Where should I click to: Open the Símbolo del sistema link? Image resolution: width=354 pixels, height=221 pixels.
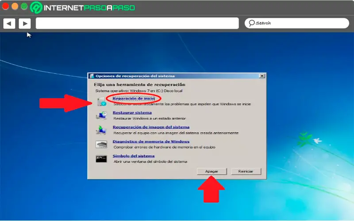point(134,156)
